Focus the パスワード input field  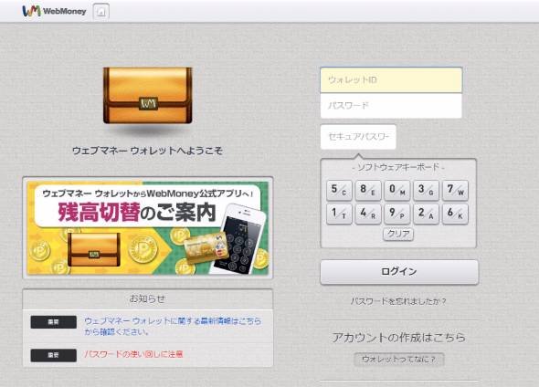391,105
